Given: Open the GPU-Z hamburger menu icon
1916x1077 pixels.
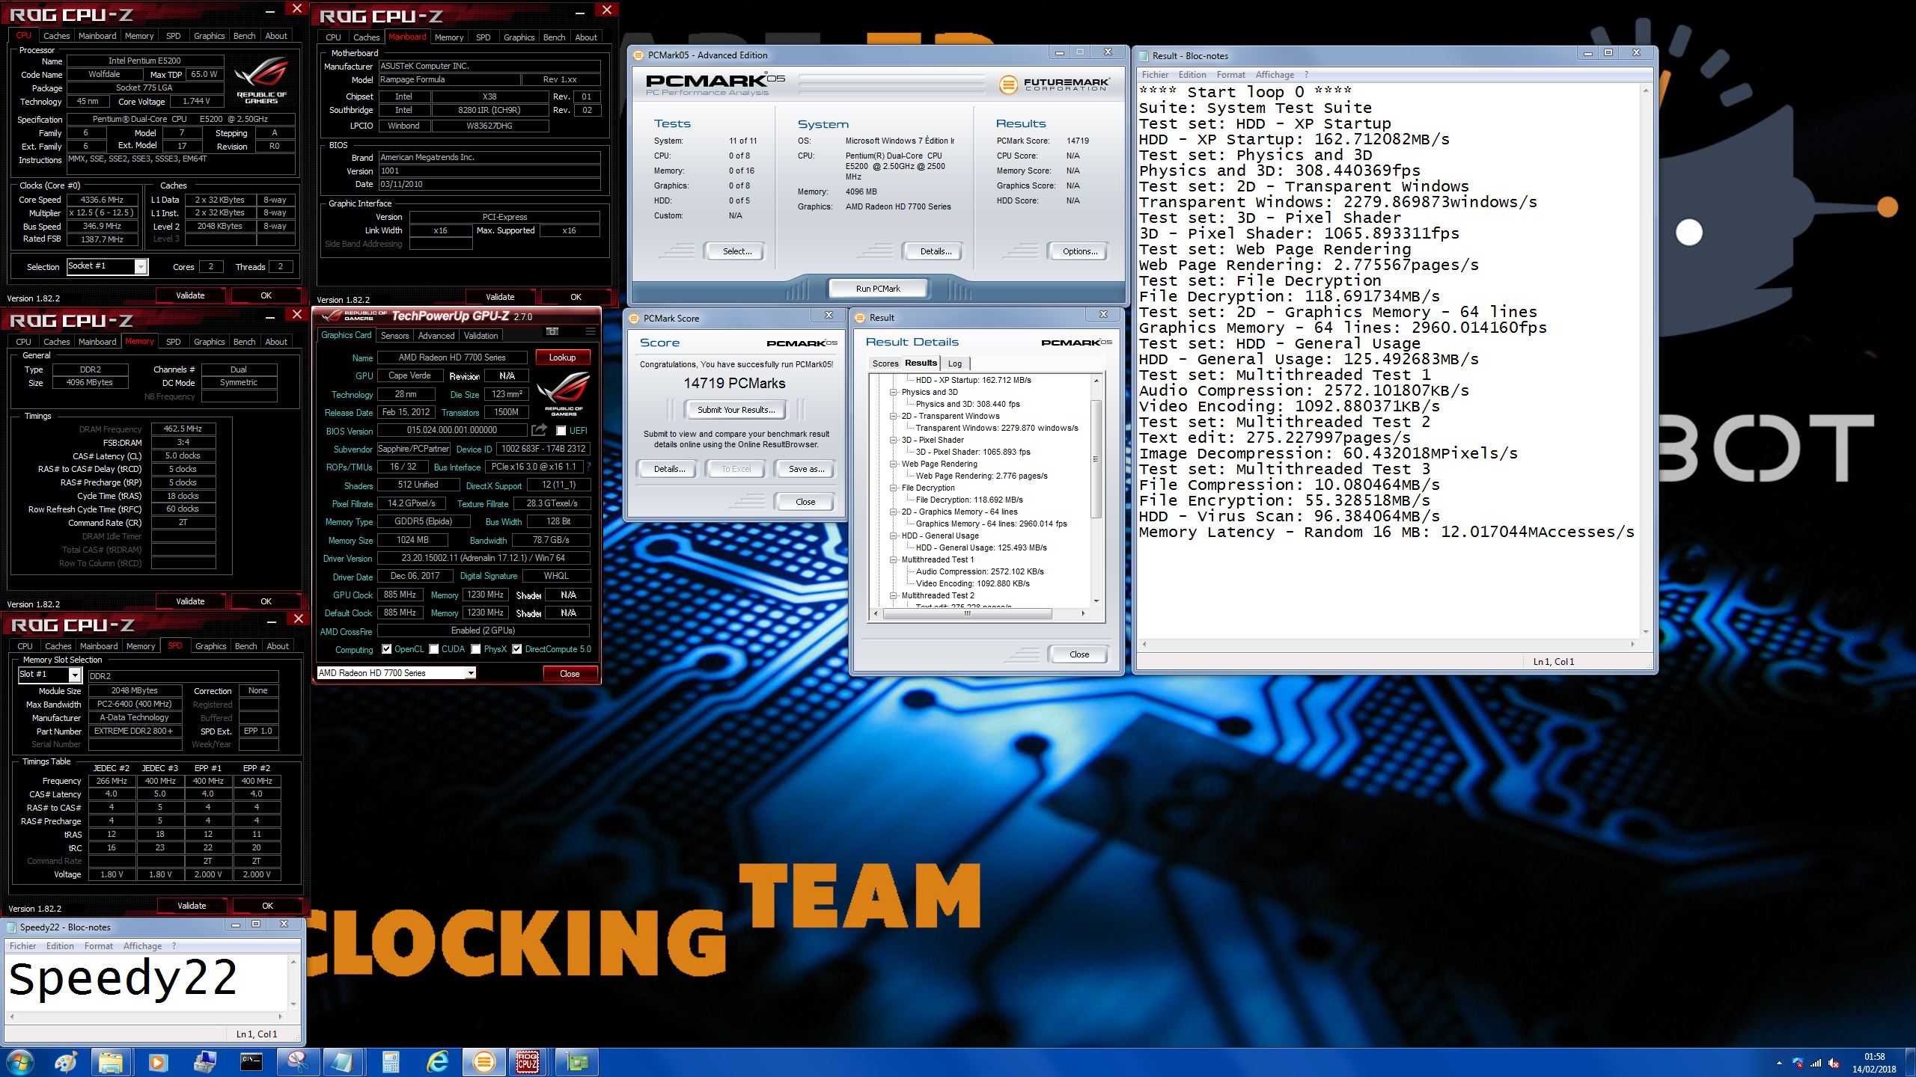Looking at the screenshot, I should coord(591,331).
